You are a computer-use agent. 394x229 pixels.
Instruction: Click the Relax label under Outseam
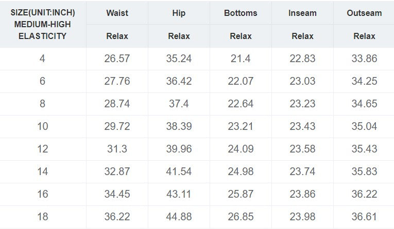coord(364,36)
